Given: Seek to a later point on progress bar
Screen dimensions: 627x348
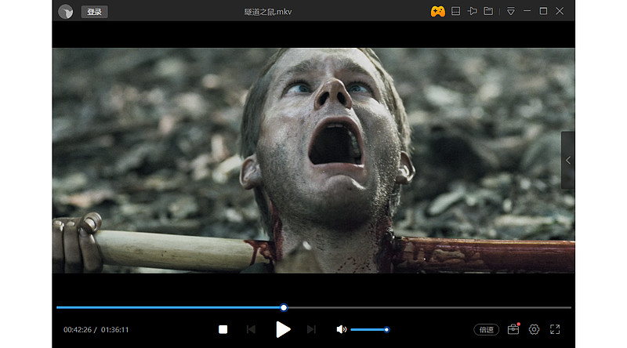Looking at the screenshot, I should (429, 307).
